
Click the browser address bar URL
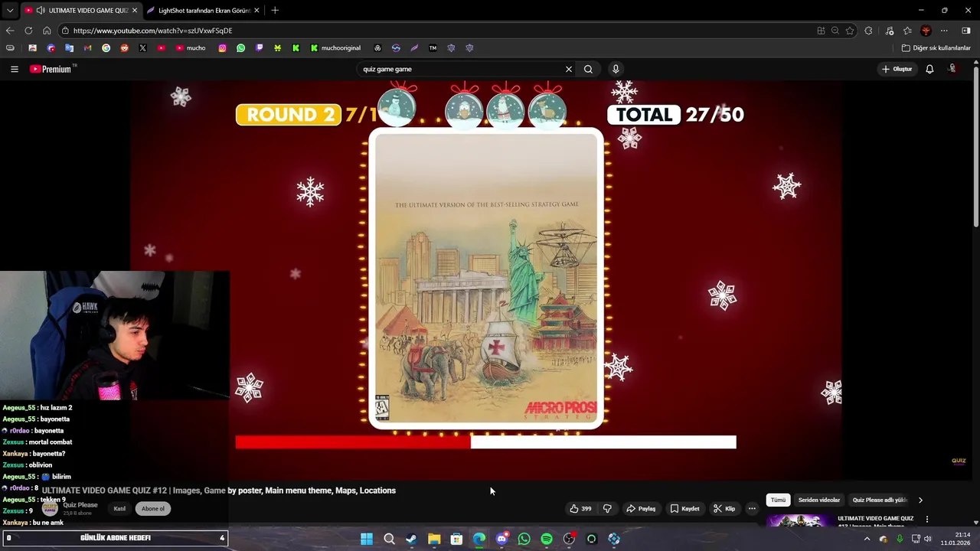point(152,31)
